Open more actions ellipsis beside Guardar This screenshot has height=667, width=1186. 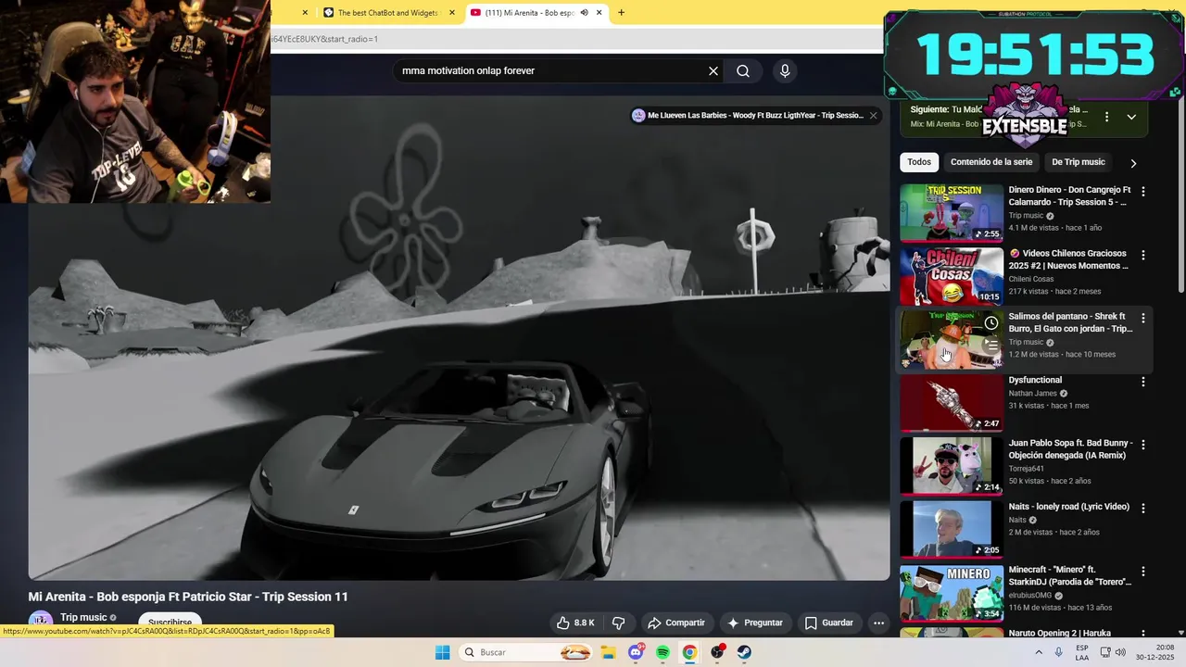pos(879,623)
